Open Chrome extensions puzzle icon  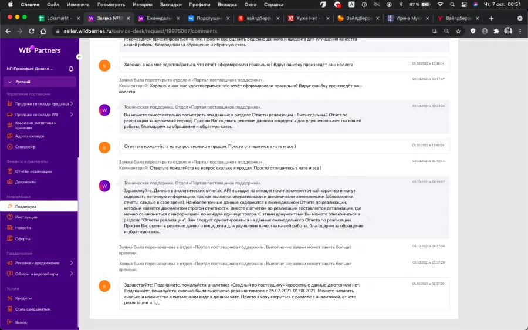click(x=496, y=31)
